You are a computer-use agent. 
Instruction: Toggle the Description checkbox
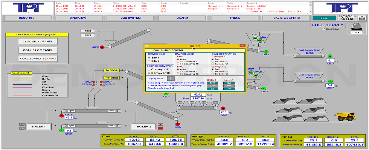pyautogui.click(x=324, y=29)
